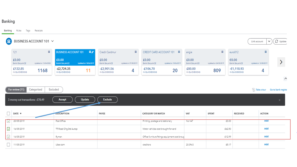This screenshot has width=297, height=167.
Task: Click the SPENT column header
Action: click(211, 114)
